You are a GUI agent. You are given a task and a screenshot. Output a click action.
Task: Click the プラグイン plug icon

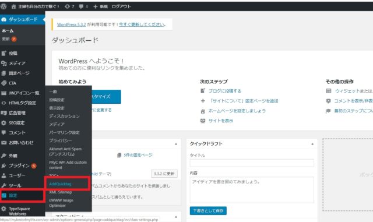click(x=3, y=165)
